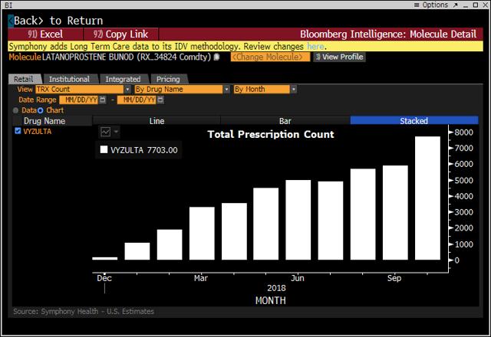Uncheck the VYZULTA drug checkbox
This screenshot has height=337, width=491.
(18, 131)
